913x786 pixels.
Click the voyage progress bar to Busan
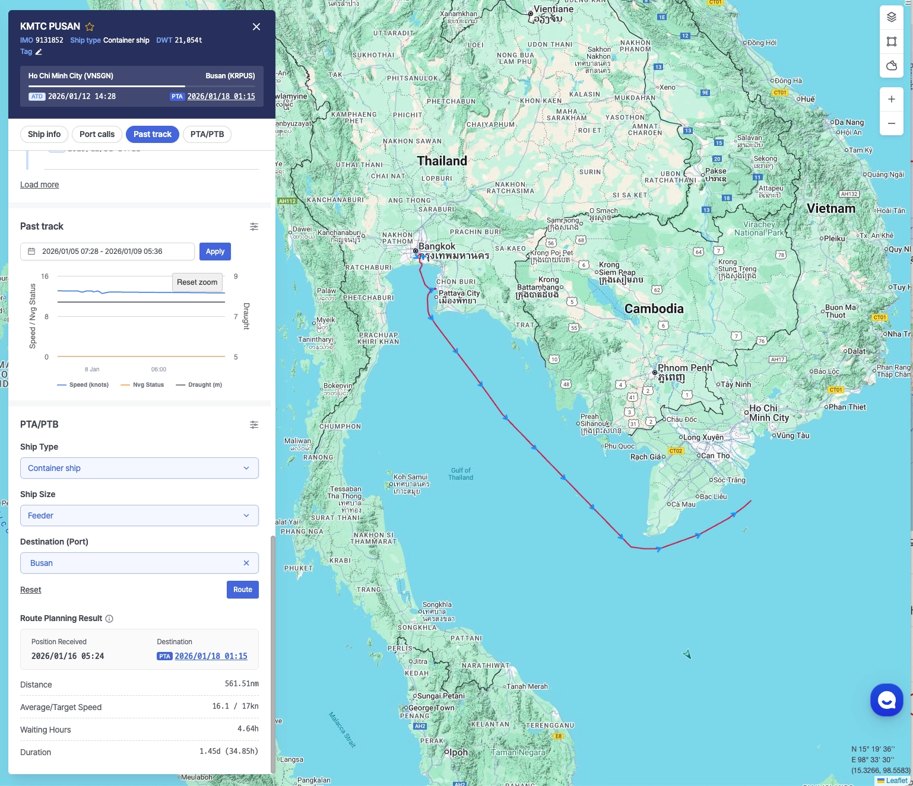142,86
